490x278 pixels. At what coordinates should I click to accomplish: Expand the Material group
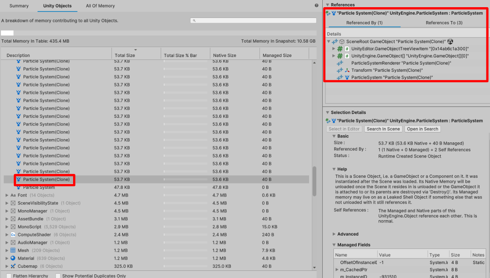point(7,258)
